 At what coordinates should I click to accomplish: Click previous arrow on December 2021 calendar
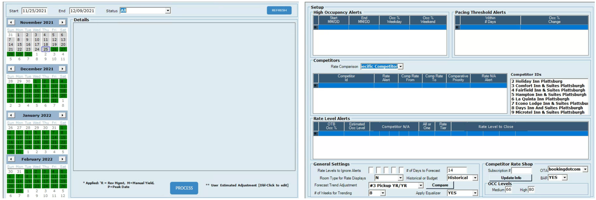tap(11, 69)
